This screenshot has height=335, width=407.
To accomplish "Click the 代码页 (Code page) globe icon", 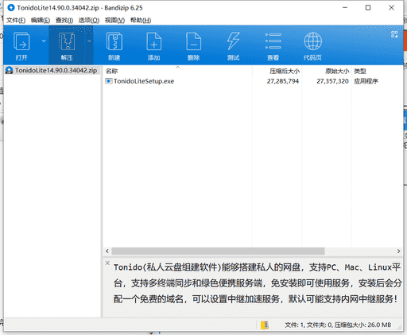I will (312, 41).
